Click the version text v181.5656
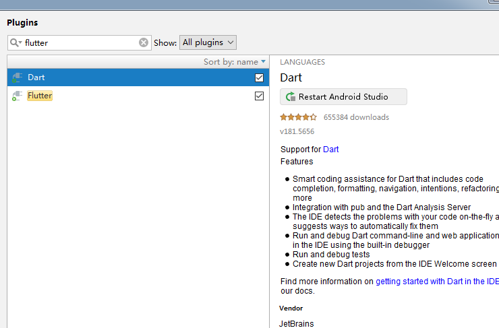 point(297,131)
